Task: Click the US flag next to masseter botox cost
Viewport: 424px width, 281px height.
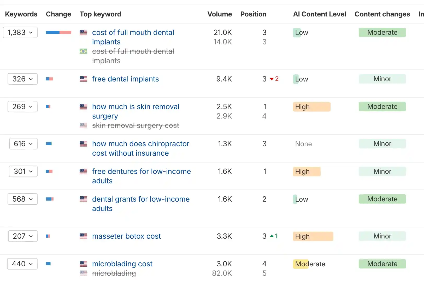Action: pos(83,236)
